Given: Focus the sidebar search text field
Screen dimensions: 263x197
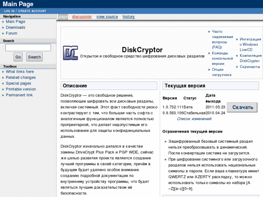Looking at the screenshot, I should pos(28,48).
